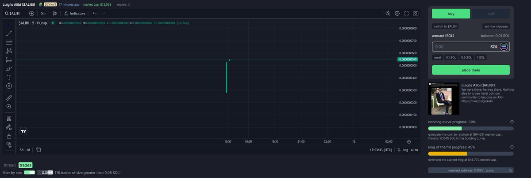Open go to date calendar

click(38, 150)
